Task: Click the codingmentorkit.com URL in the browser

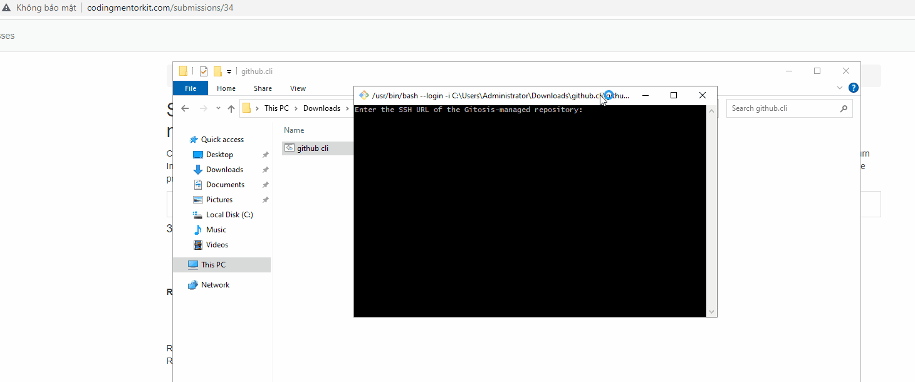Action: click(x=160, y=8)
